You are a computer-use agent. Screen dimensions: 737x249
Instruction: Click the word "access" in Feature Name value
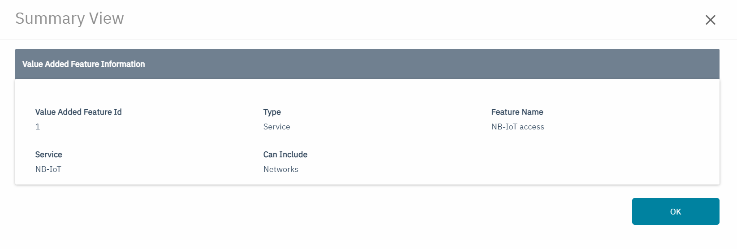click(532, 127)
